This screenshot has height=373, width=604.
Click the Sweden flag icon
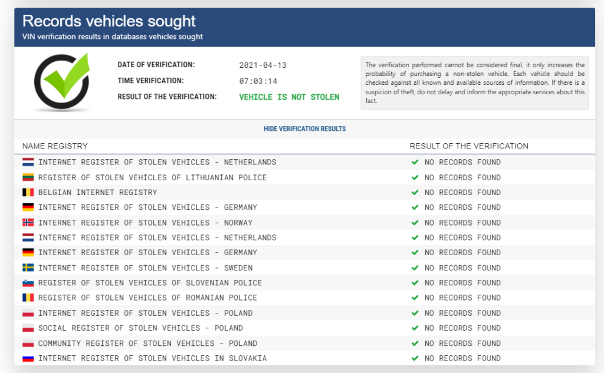[28, 268]
